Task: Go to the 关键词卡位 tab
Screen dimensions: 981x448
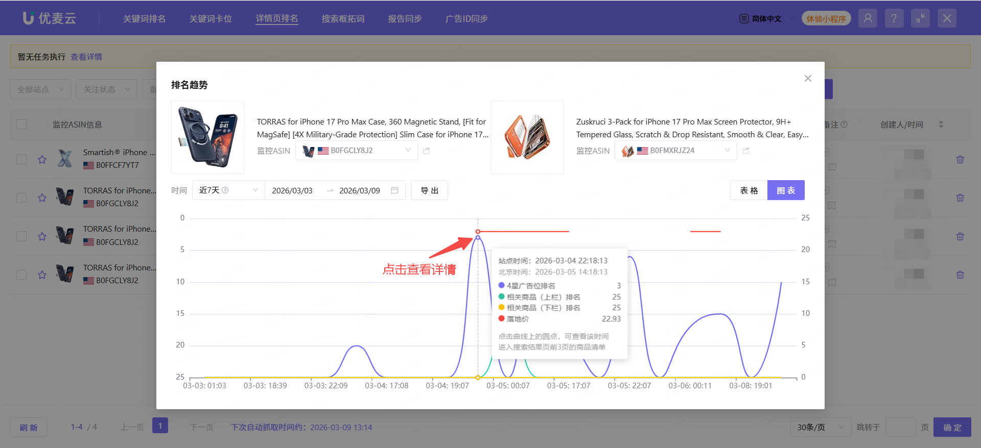Action: (x=211, y=18)
